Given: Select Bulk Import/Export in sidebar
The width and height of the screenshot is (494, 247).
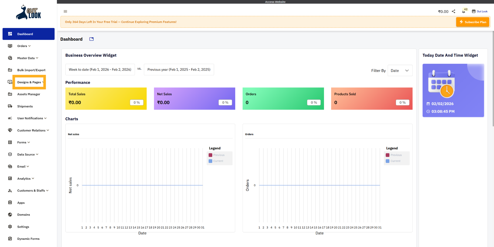Looking at the screenshot, I should 31,70.
